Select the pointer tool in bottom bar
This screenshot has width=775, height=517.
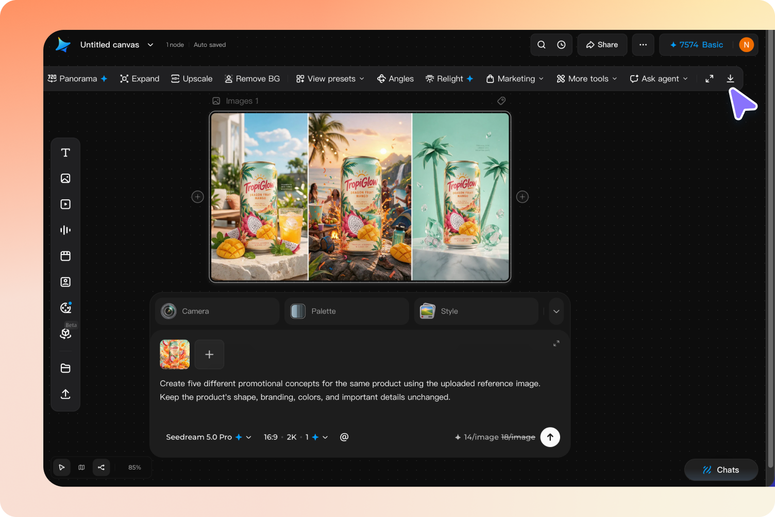[62, 468]
